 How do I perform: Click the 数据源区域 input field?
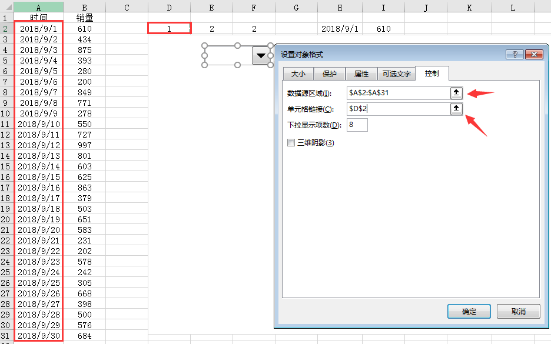click(x=399, y=93)
